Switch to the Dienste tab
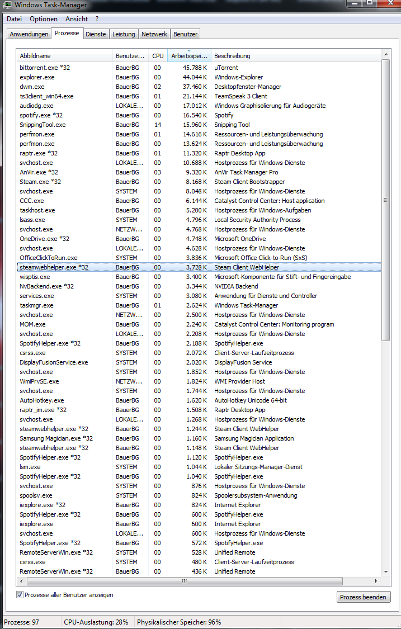Image resolution: width=401 pixels, height=629 pixels. [96, 34]
